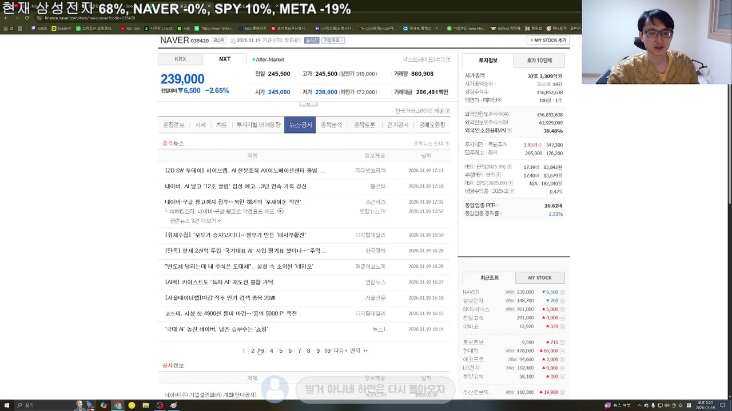Remove 동양고속 from recent list

click(x=562, y=377)
